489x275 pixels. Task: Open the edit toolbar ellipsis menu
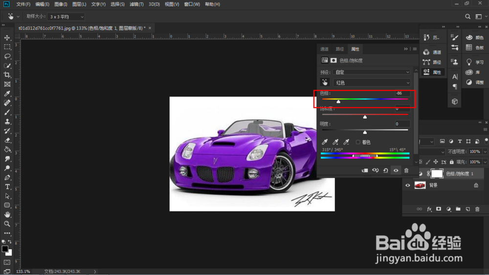7,233
